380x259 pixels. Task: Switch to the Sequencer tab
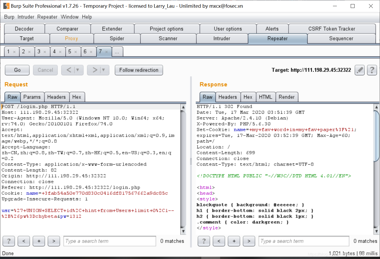pos(341,39)
